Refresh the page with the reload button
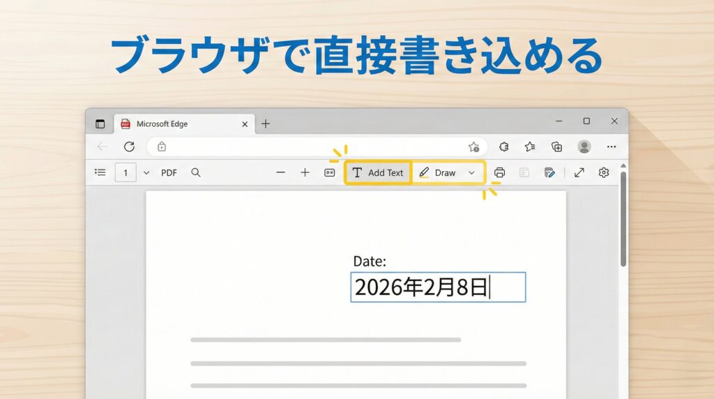Viewport: 714px width, 399px height. 129,146
